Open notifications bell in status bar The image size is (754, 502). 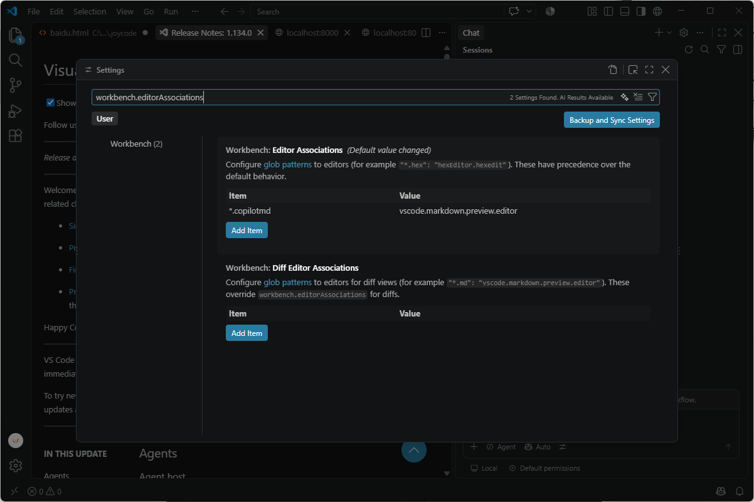click(741, 492)
